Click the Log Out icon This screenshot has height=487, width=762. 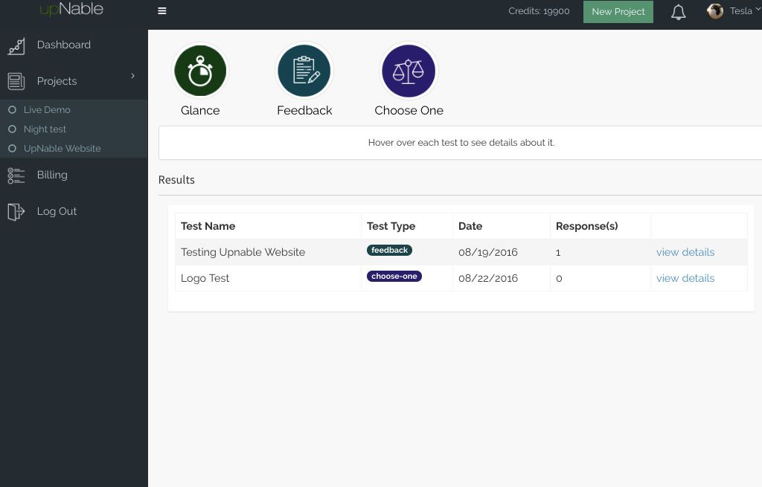coord(16,211)
